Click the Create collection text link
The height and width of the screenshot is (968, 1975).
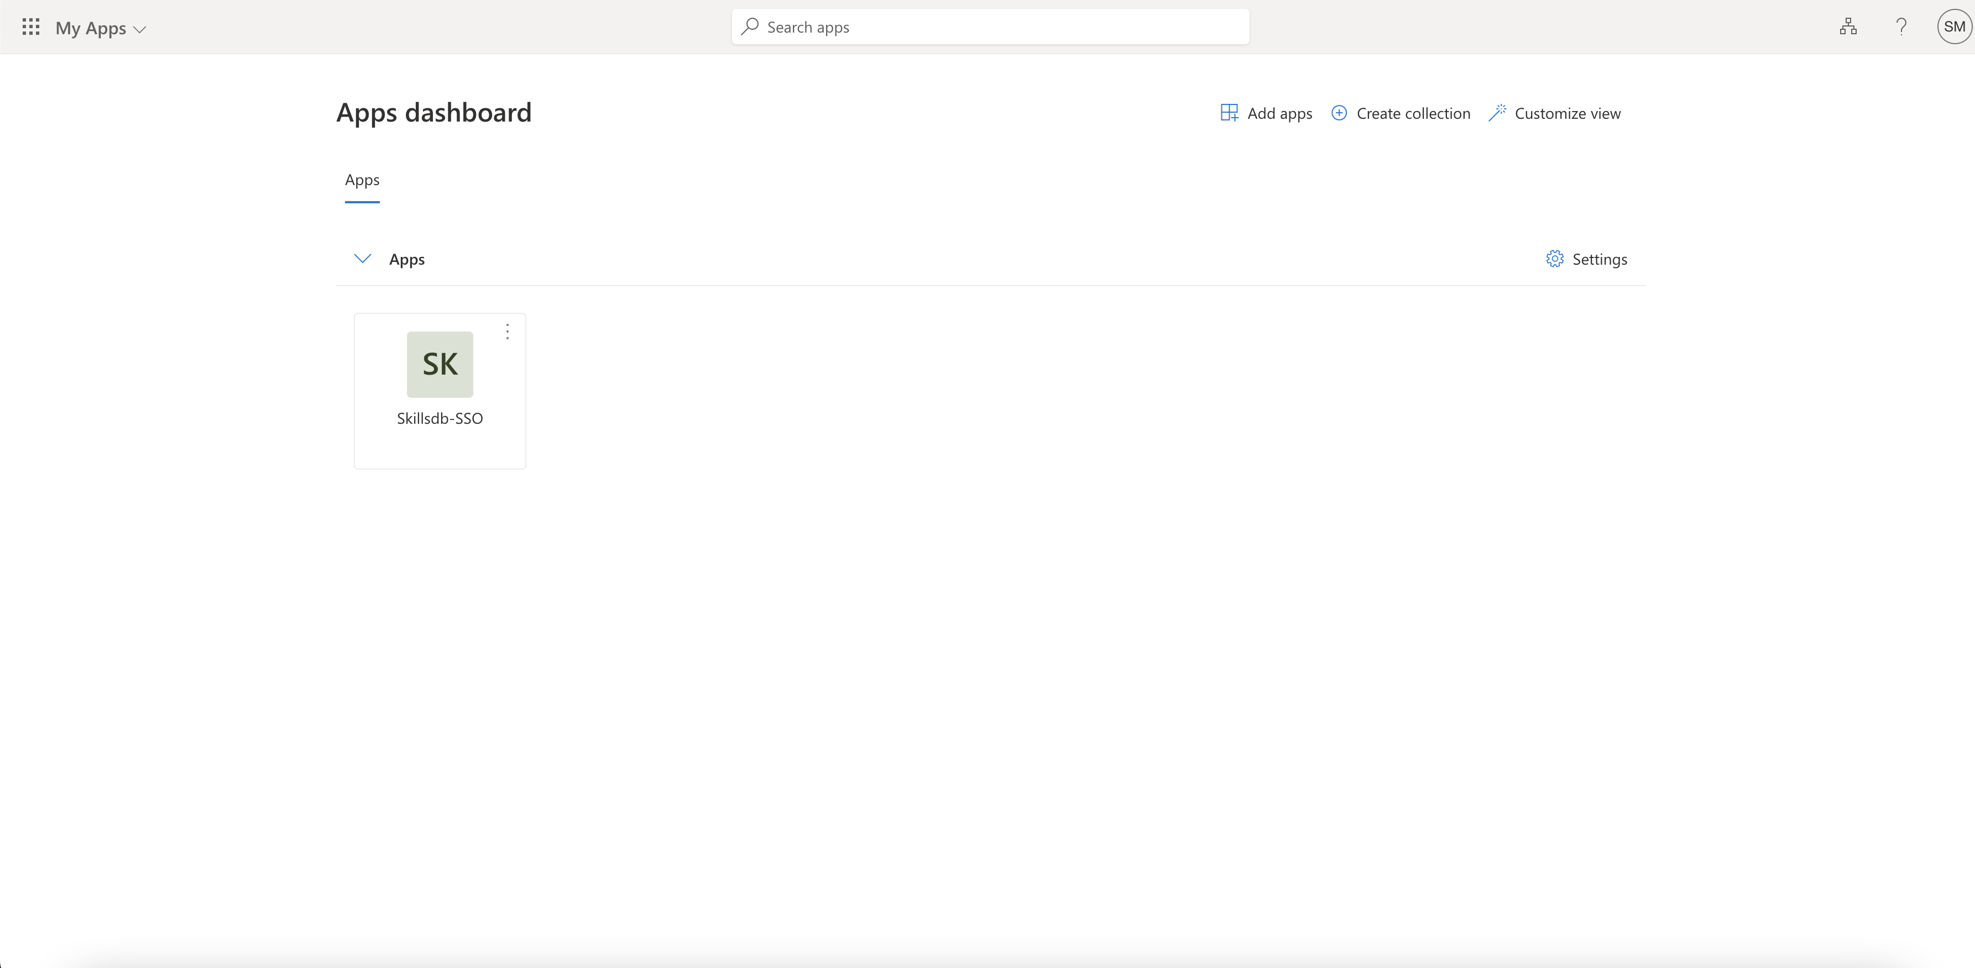[1413, 113]
